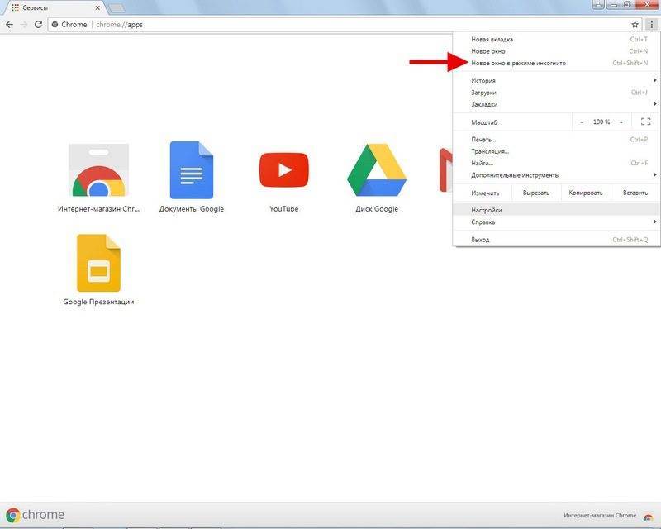Image resolution: width=661 pixels, height=529 pixels.
Task: Open Новое окно в режиме инкогнито
Action: [556, 63]
